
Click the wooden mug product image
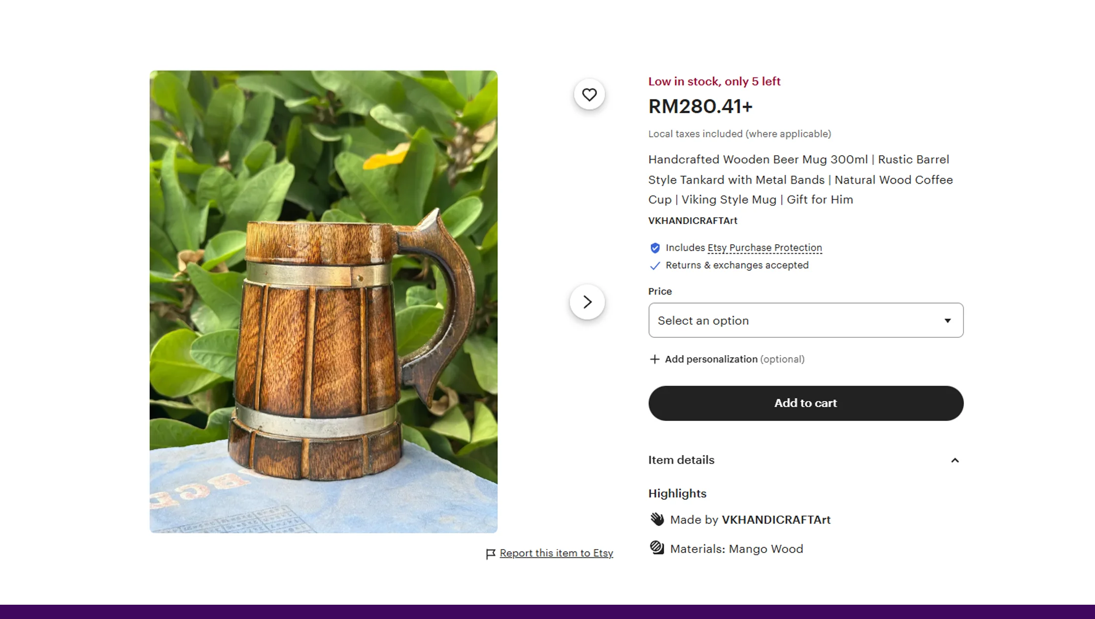pyautogui.click(x=323, y=301)
